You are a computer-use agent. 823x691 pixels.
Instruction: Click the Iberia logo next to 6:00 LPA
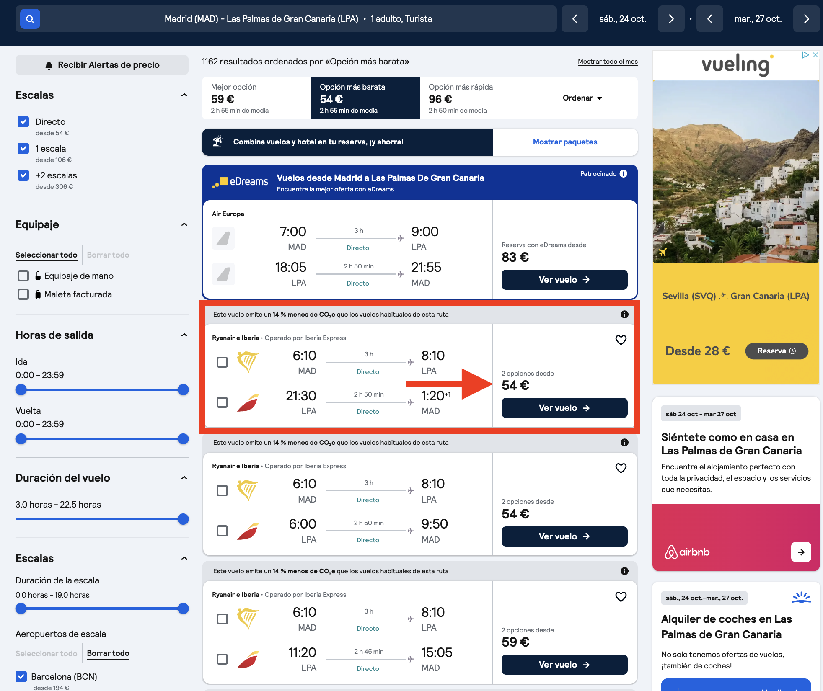coord(248,531)
